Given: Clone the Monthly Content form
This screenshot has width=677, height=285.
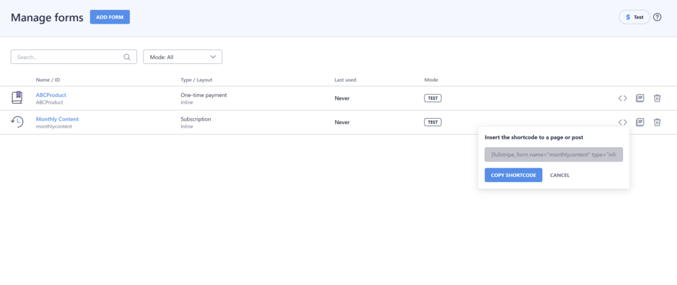Looking at the screenshot, I should [640, 122].
